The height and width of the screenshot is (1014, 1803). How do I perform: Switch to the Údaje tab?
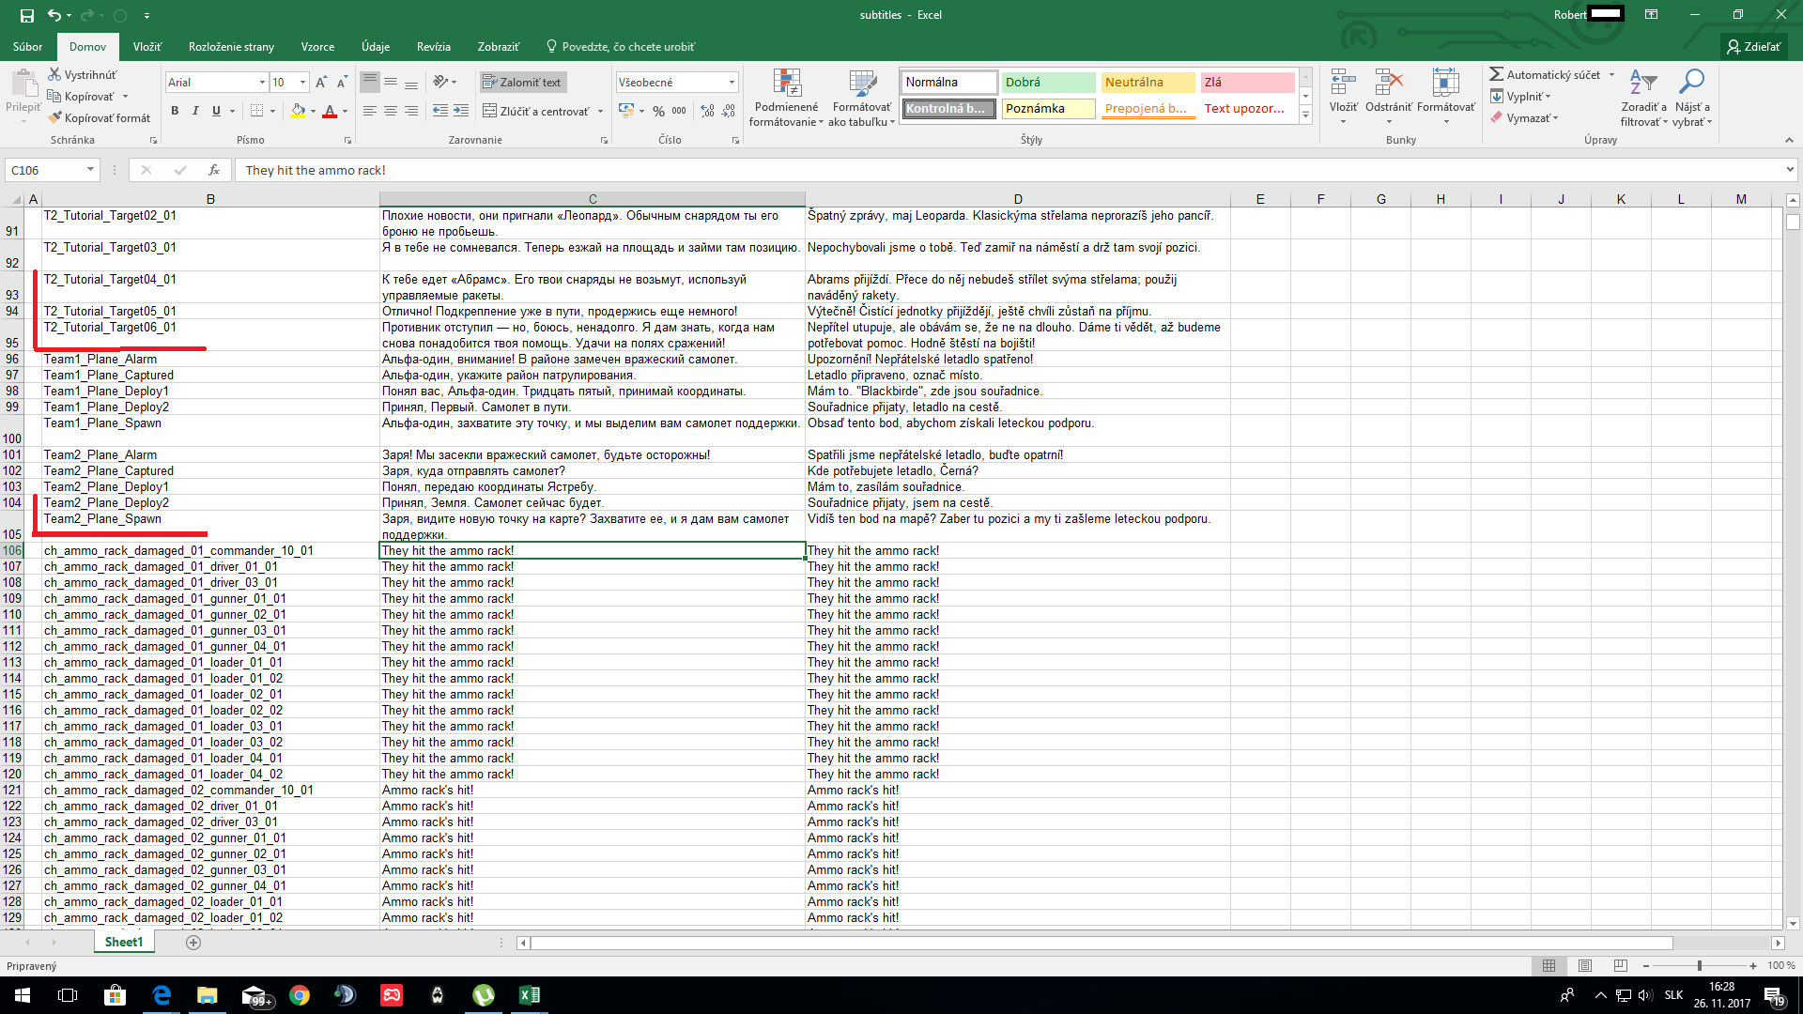[376, 47]
